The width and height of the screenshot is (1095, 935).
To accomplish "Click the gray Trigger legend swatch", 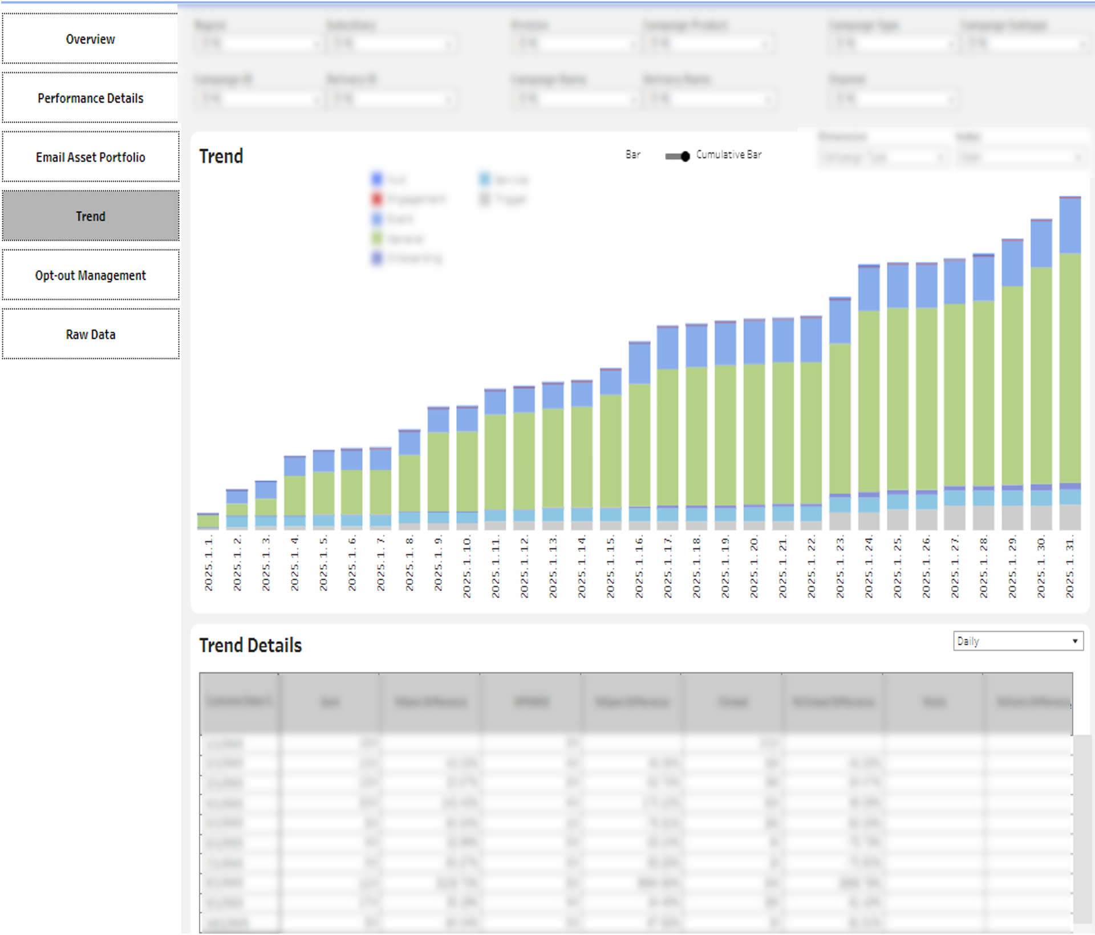I will tap(485, 199).
